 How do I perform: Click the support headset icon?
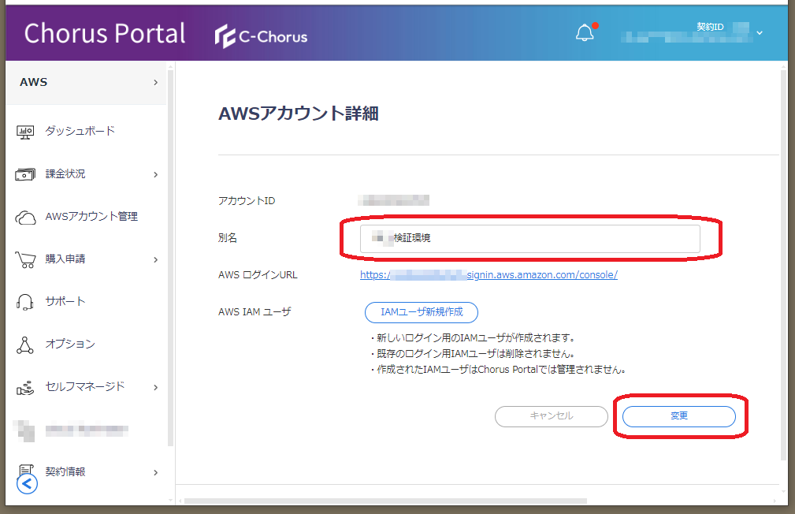pos(25,302)
